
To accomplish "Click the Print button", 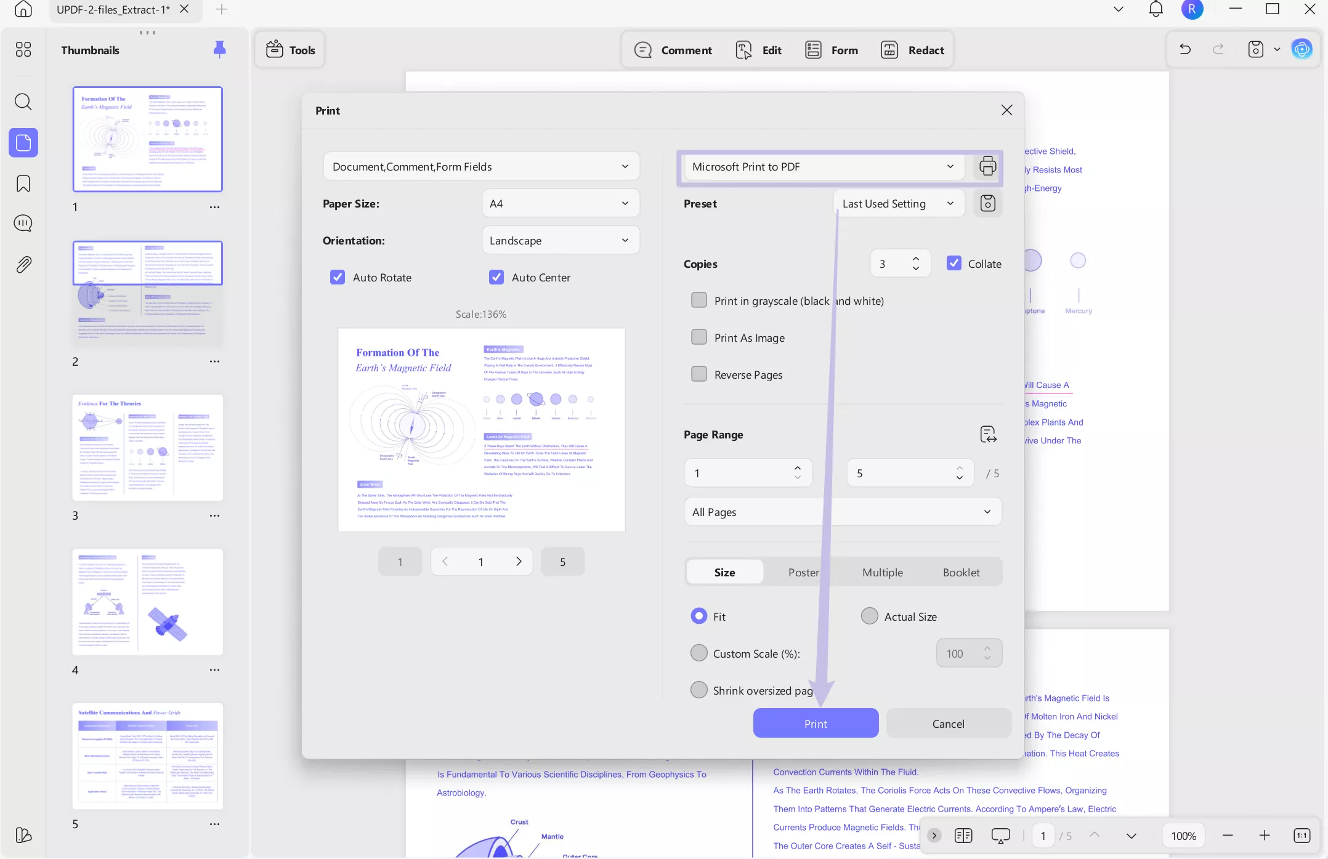I will 816,724.
